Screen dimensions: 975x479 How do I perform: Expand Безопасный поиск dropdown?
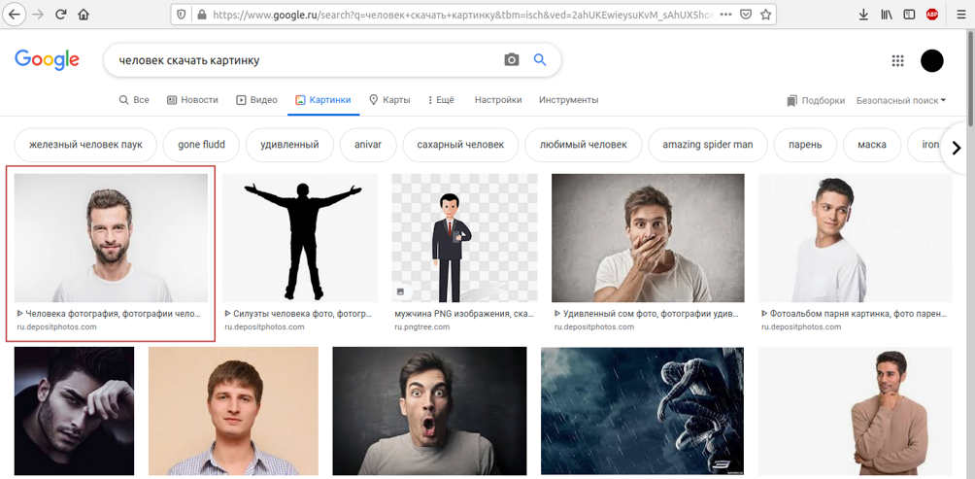coord(901,100)
